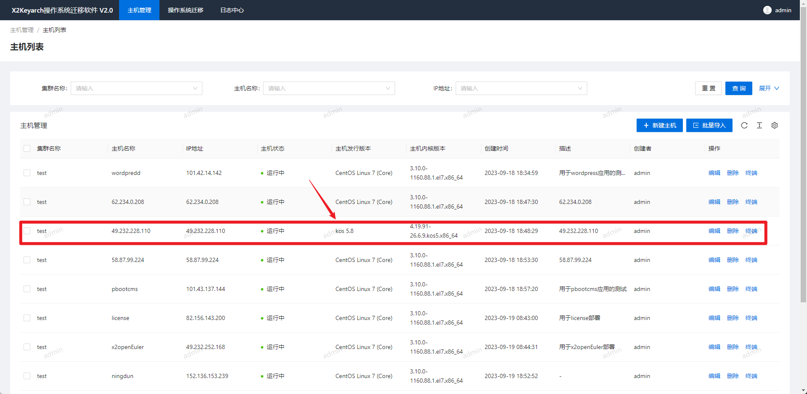This screenshot has height=394, width=807.
Task: Toggle select-all checkbox in table header
Action: pyautogui.click(x=27, y=148)
